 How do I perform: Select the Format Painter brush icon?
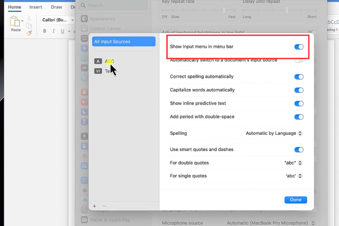coord(29,33)
